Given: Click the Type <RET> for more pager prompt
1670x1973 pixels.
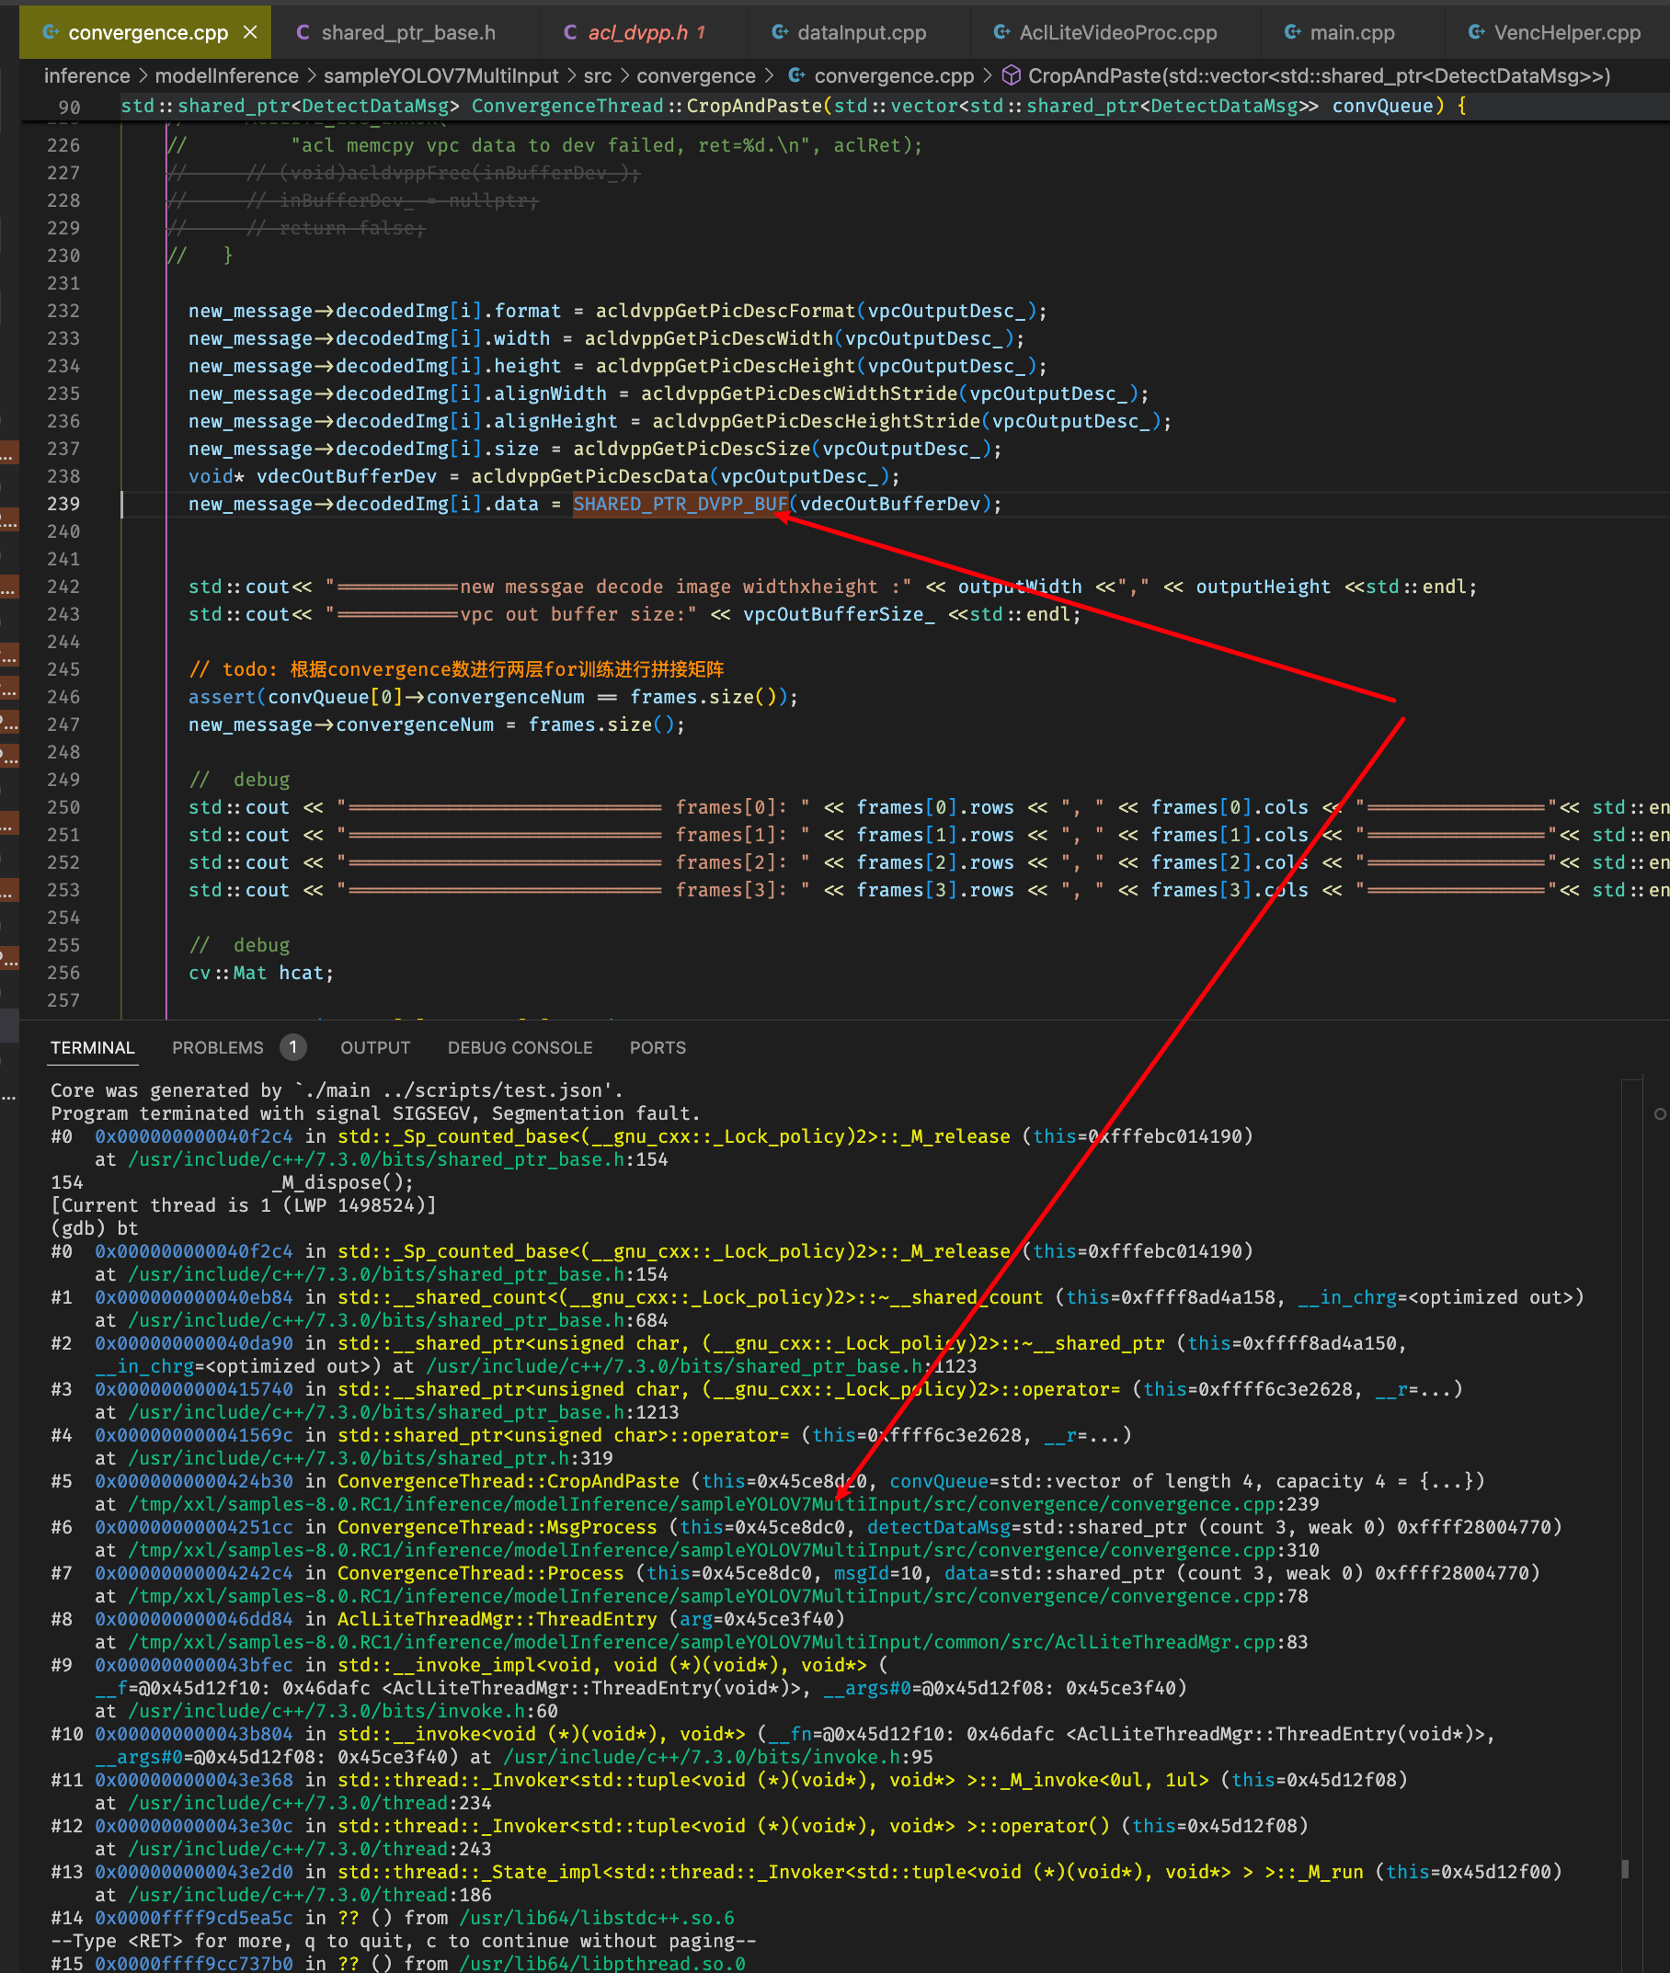Looking at the screenshot, I should click(404, 1941).
